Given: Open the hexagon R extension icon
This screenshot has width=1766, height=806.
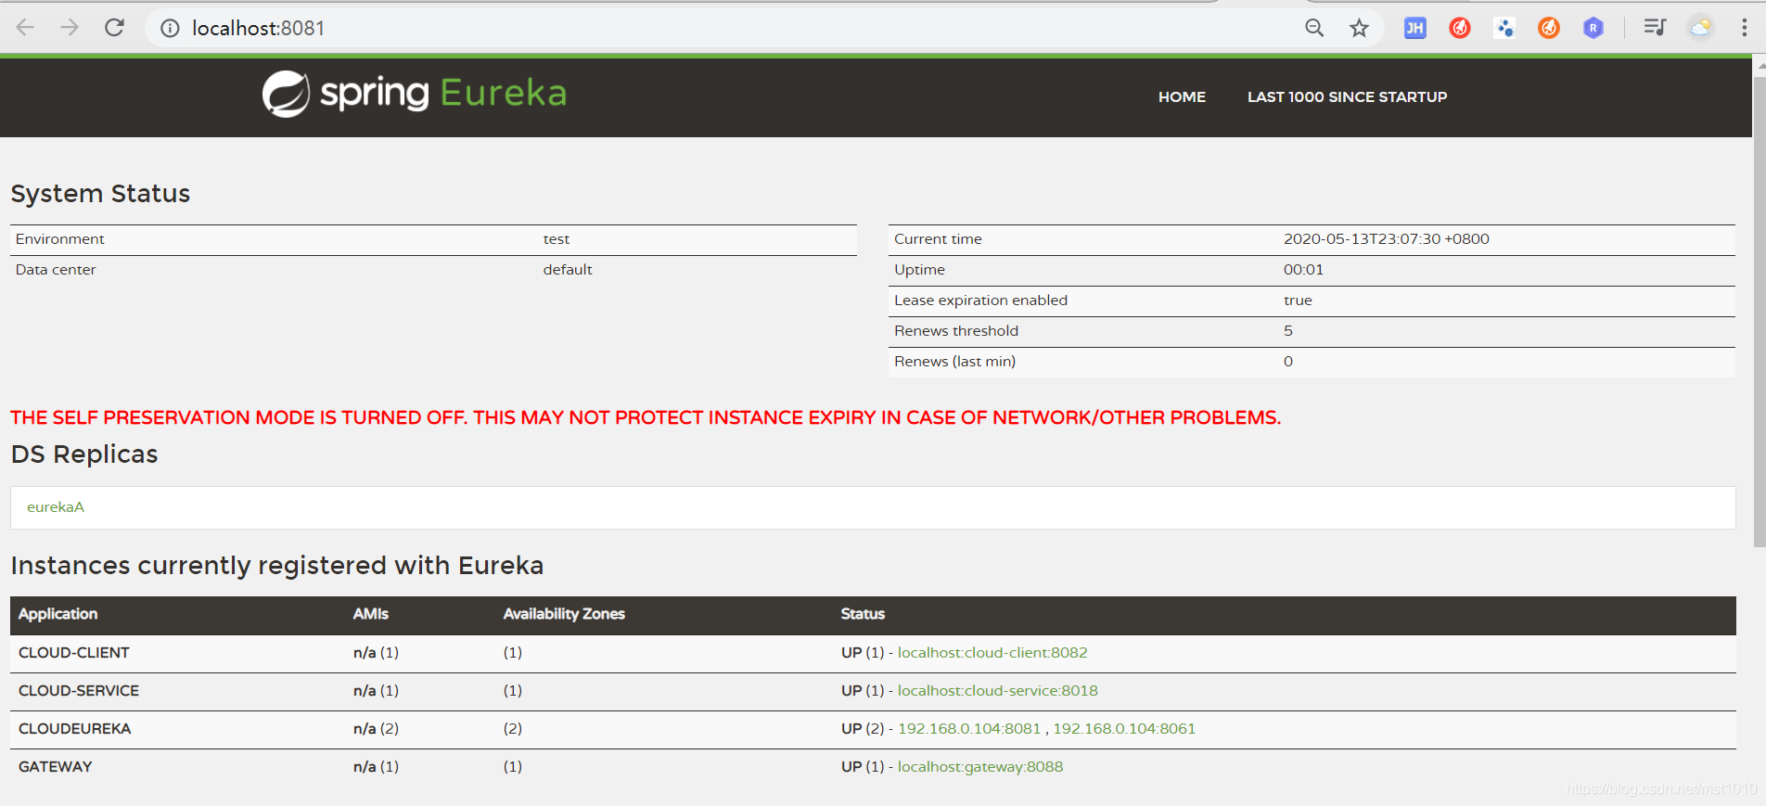Looking at the screenshot, I should 1593,28.
